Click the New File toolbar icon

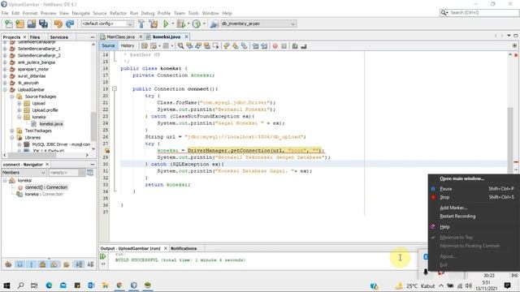[9, 24]
